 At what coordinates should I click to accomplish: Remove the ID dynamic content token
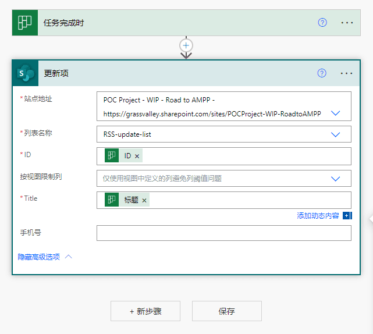point(137,157)
